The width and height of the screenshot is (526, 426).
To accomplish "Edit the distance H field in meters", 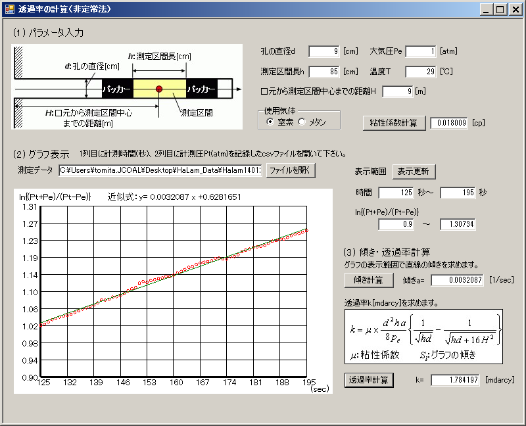I will tap(398, 91).
